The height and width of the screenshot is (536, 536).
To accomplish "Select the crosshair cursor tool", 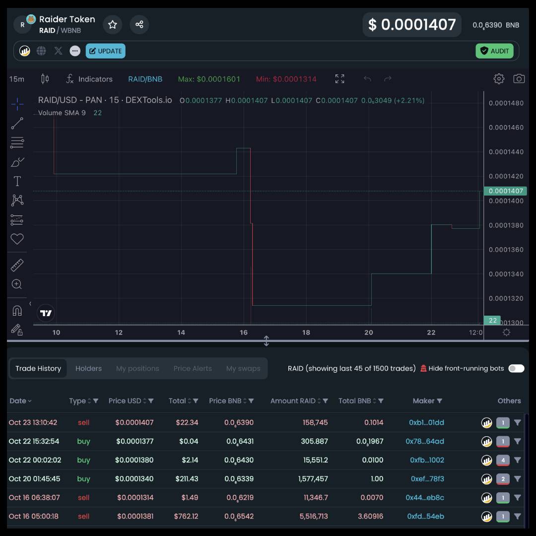I will click(17, 104).
